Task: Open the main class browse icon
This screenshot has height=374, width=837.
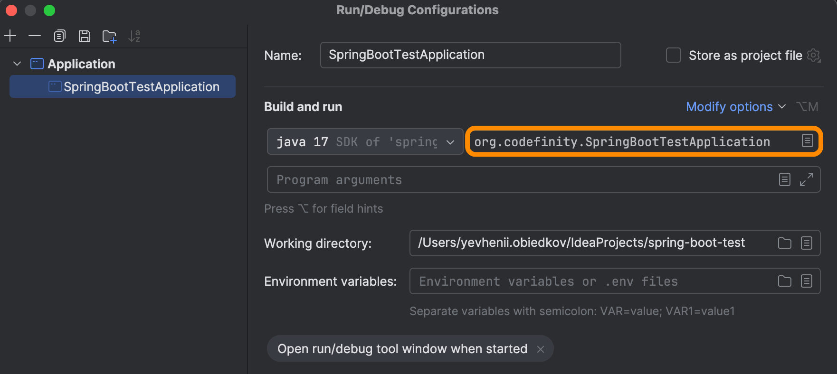Action: [808, 141]
